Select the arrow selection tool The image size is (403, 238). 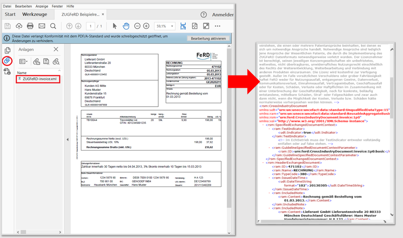click(115, 26)
